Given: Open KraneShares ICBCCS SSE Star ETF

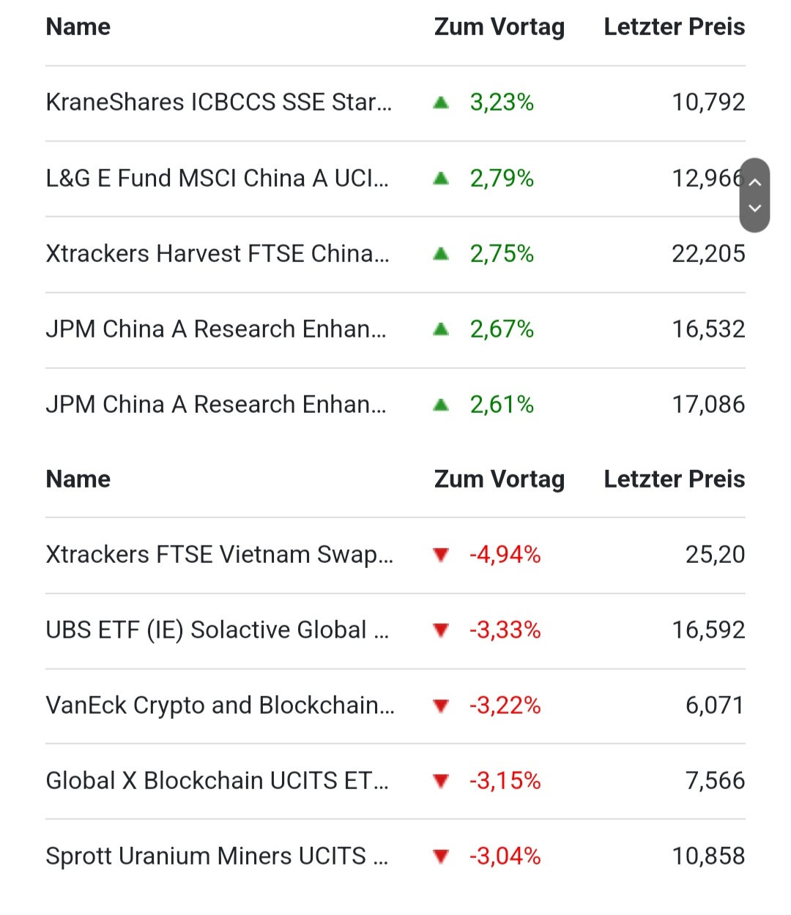Looking at the screenshot, I should click(x=218, y=102).
